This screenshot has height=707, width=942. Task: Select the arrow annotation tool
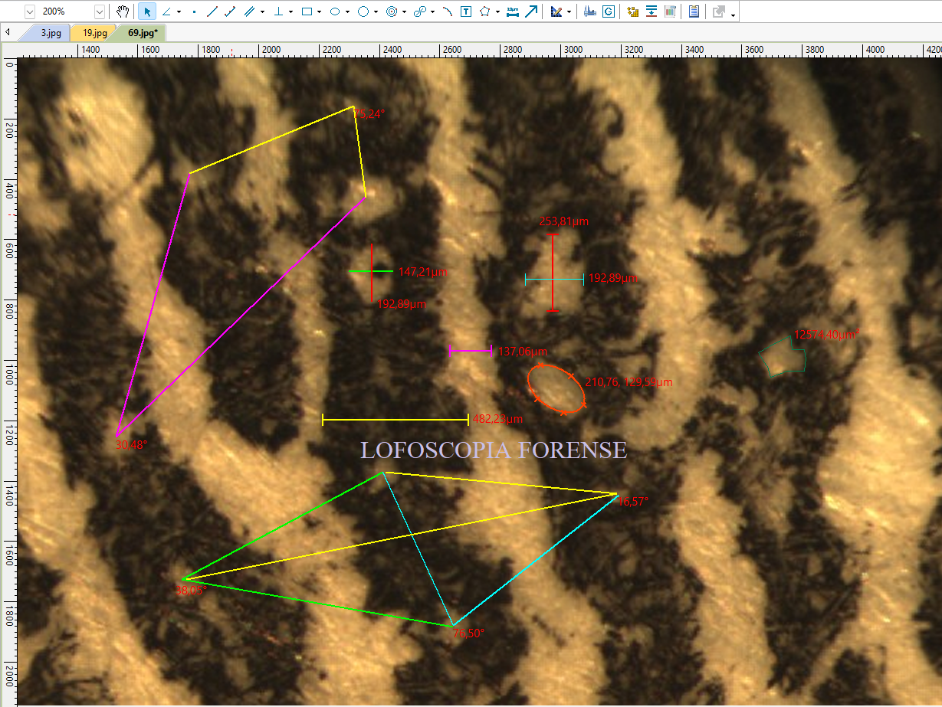click(x=531, y=11)
